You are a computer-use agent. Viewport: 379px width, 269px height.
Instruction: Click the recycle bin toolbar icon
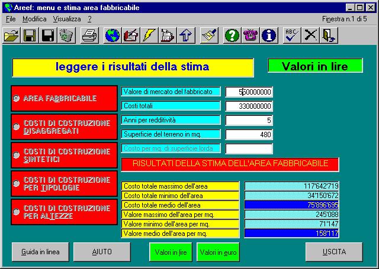66,35
